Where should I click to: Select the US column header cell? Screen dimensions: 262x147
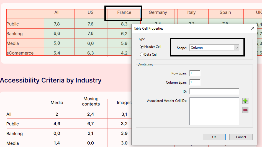(90, 13)
